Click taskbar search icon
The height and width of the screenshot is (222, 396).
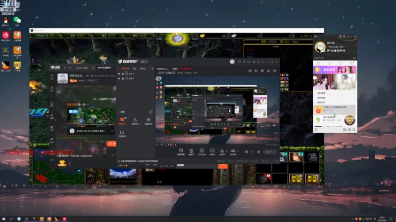tap(11, 219)
